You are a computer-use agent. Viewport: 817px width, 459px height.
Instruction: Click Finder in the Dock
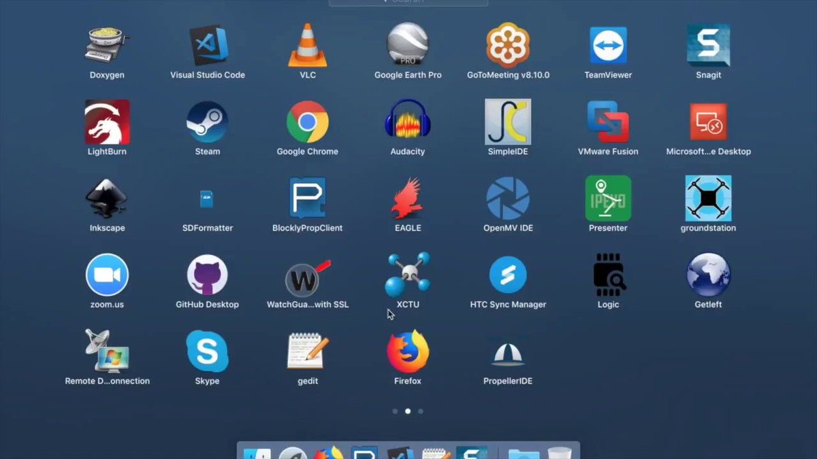pyautogui.click(x=257, y=453)
